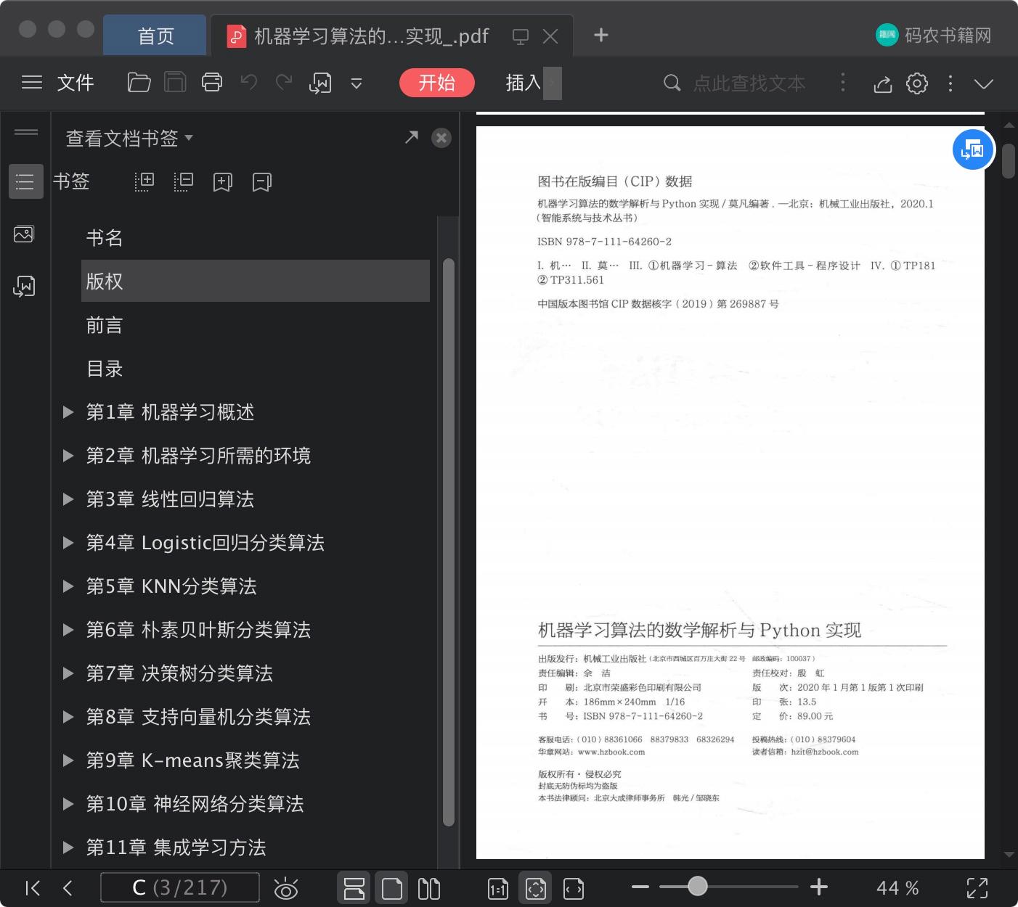Click the print icon
This screenshot has width=1018, height=907.
pyautogui.click(x=212, y=83)
